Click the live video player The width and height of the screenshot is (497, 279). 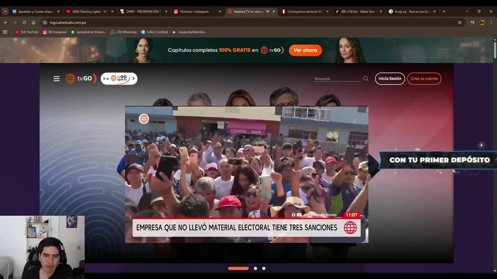pos(247,174)
